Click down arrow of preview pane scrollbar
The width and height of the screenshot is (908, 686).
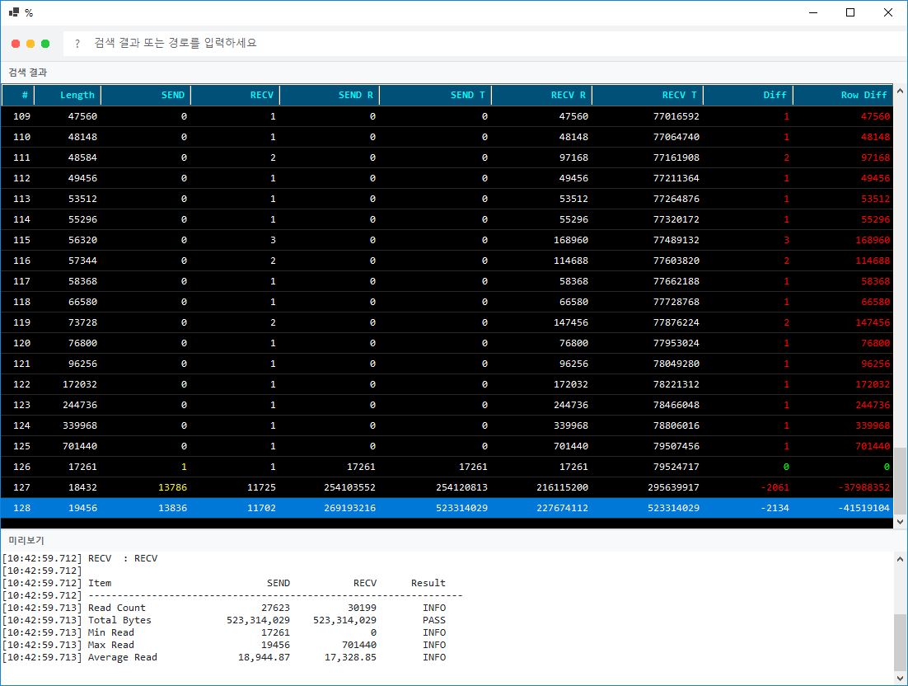pyautogui.click(x=900, y=677)
